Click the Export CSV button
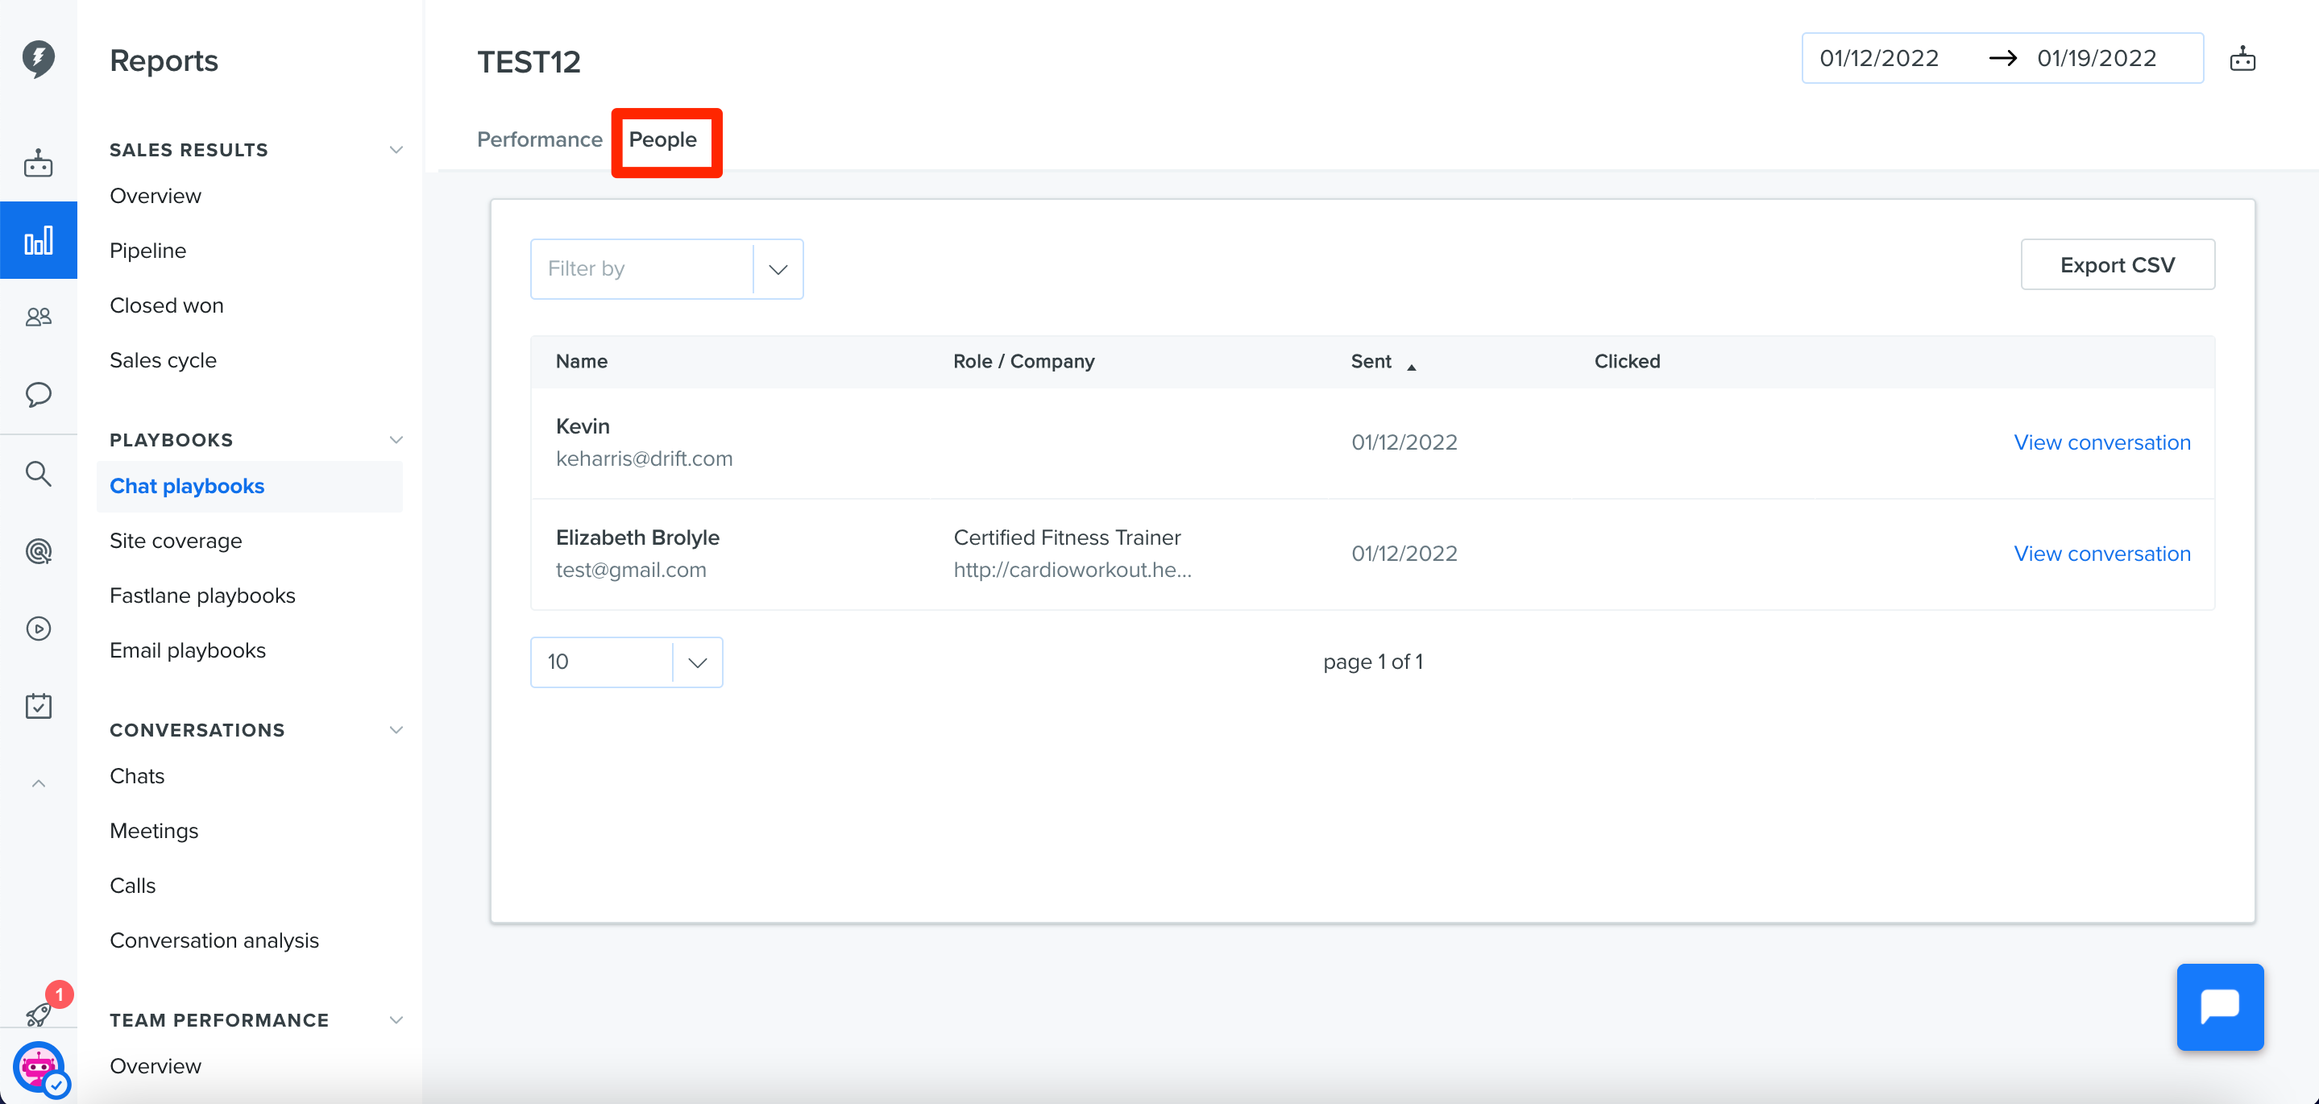 coord(2118,265)
